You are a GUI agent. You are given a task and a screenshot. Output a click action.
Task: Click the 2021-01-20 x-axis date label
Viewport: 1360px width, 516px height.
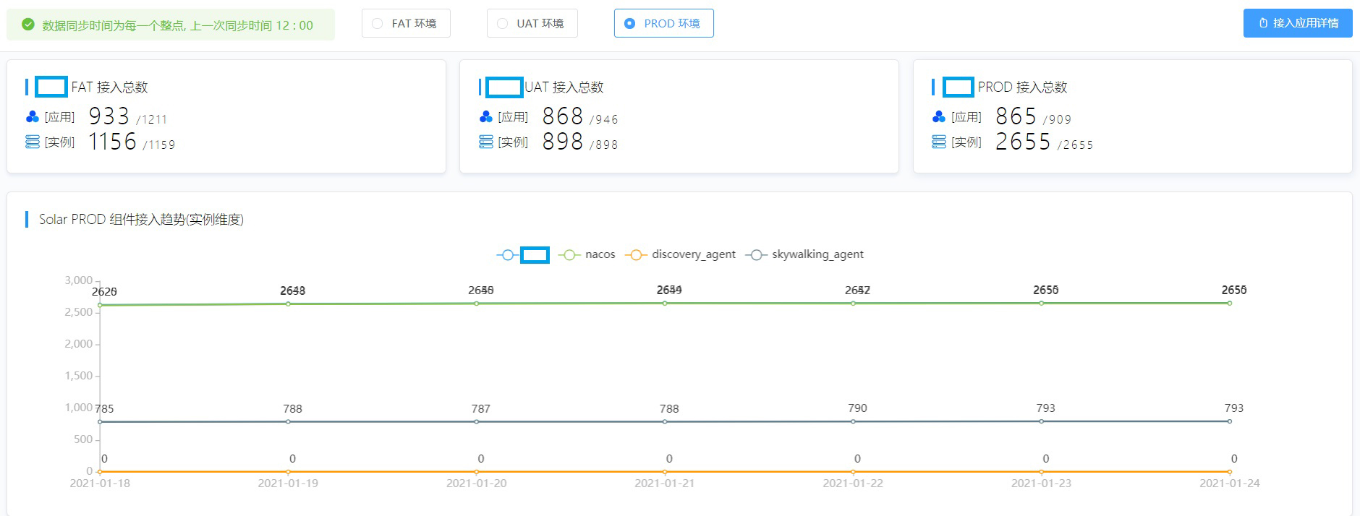click(x=477, y=483)
